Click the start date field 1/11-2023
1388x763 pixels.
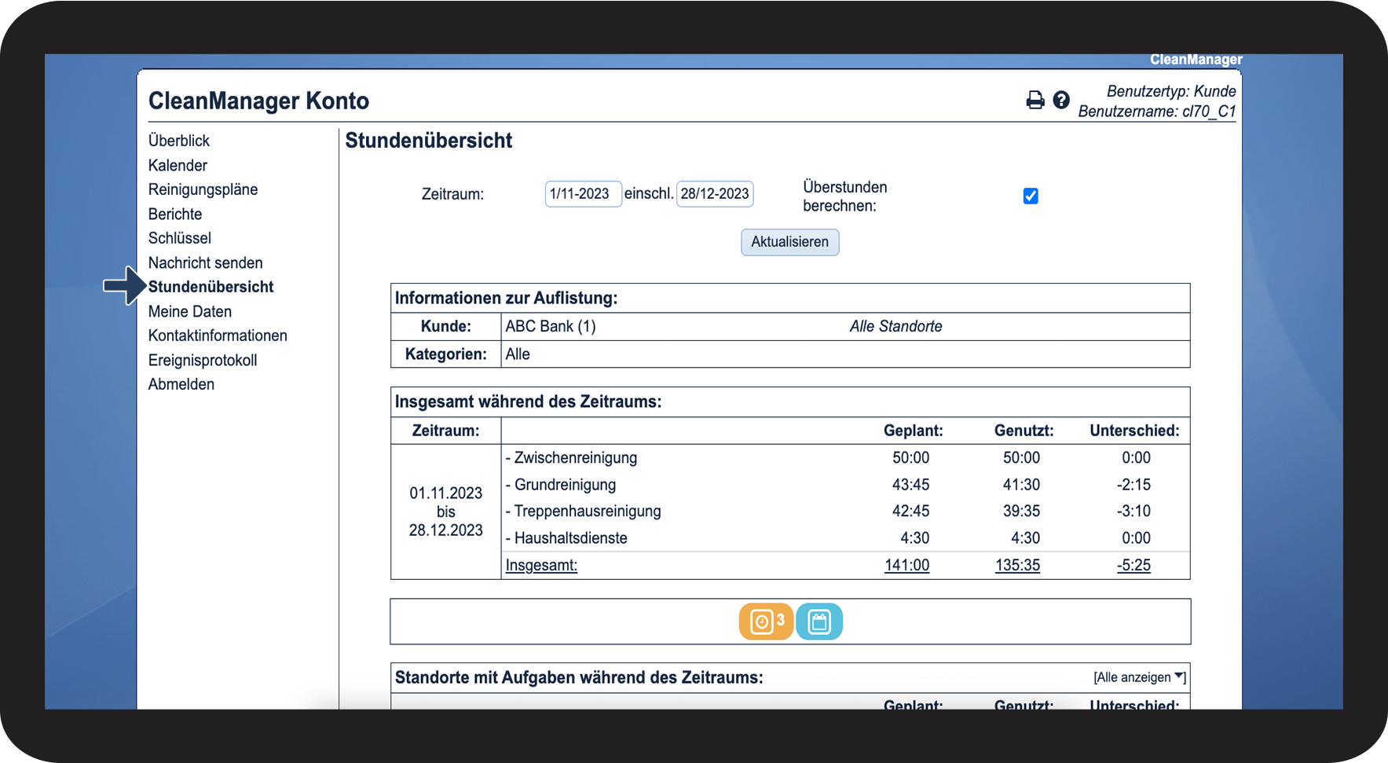point(583,194)
